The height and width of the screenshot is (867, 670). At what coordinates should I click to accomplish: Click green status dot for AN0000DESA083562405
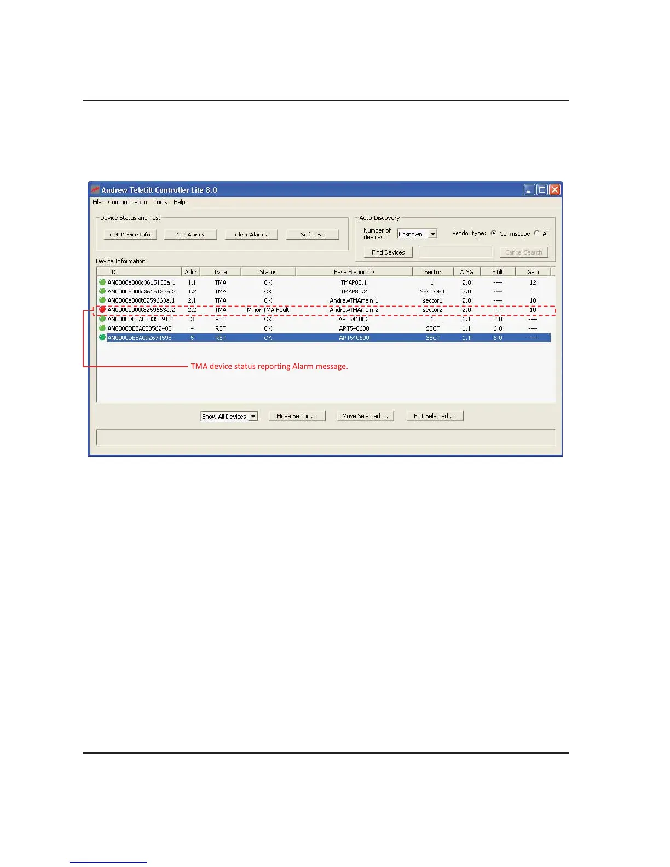click(102, 328)
